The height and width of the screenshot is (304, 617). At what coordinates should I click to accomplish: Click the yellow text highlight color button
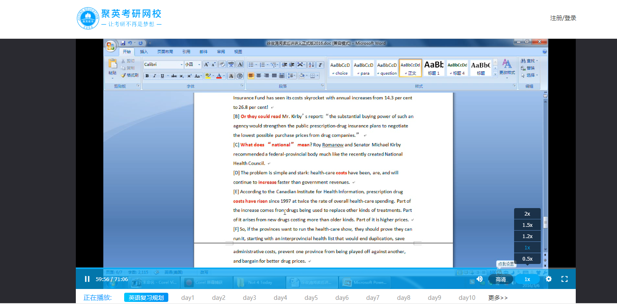[207, 76]
